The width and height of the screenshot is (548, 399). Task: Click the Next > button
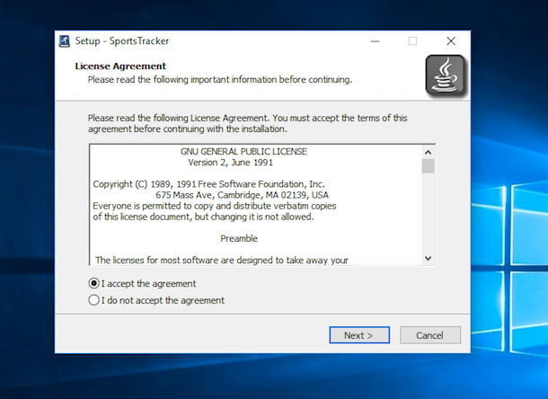point(359,335)
